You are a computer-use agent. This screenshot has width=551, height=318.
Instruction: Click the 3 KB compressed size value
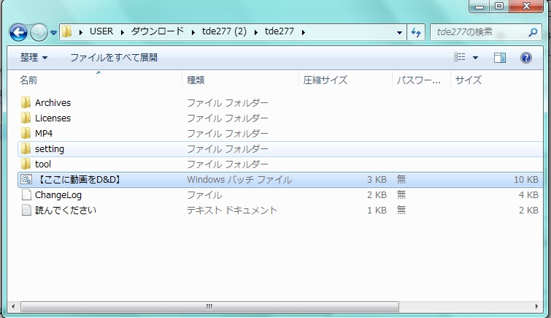pyautogui.click(x=377, y=180)
